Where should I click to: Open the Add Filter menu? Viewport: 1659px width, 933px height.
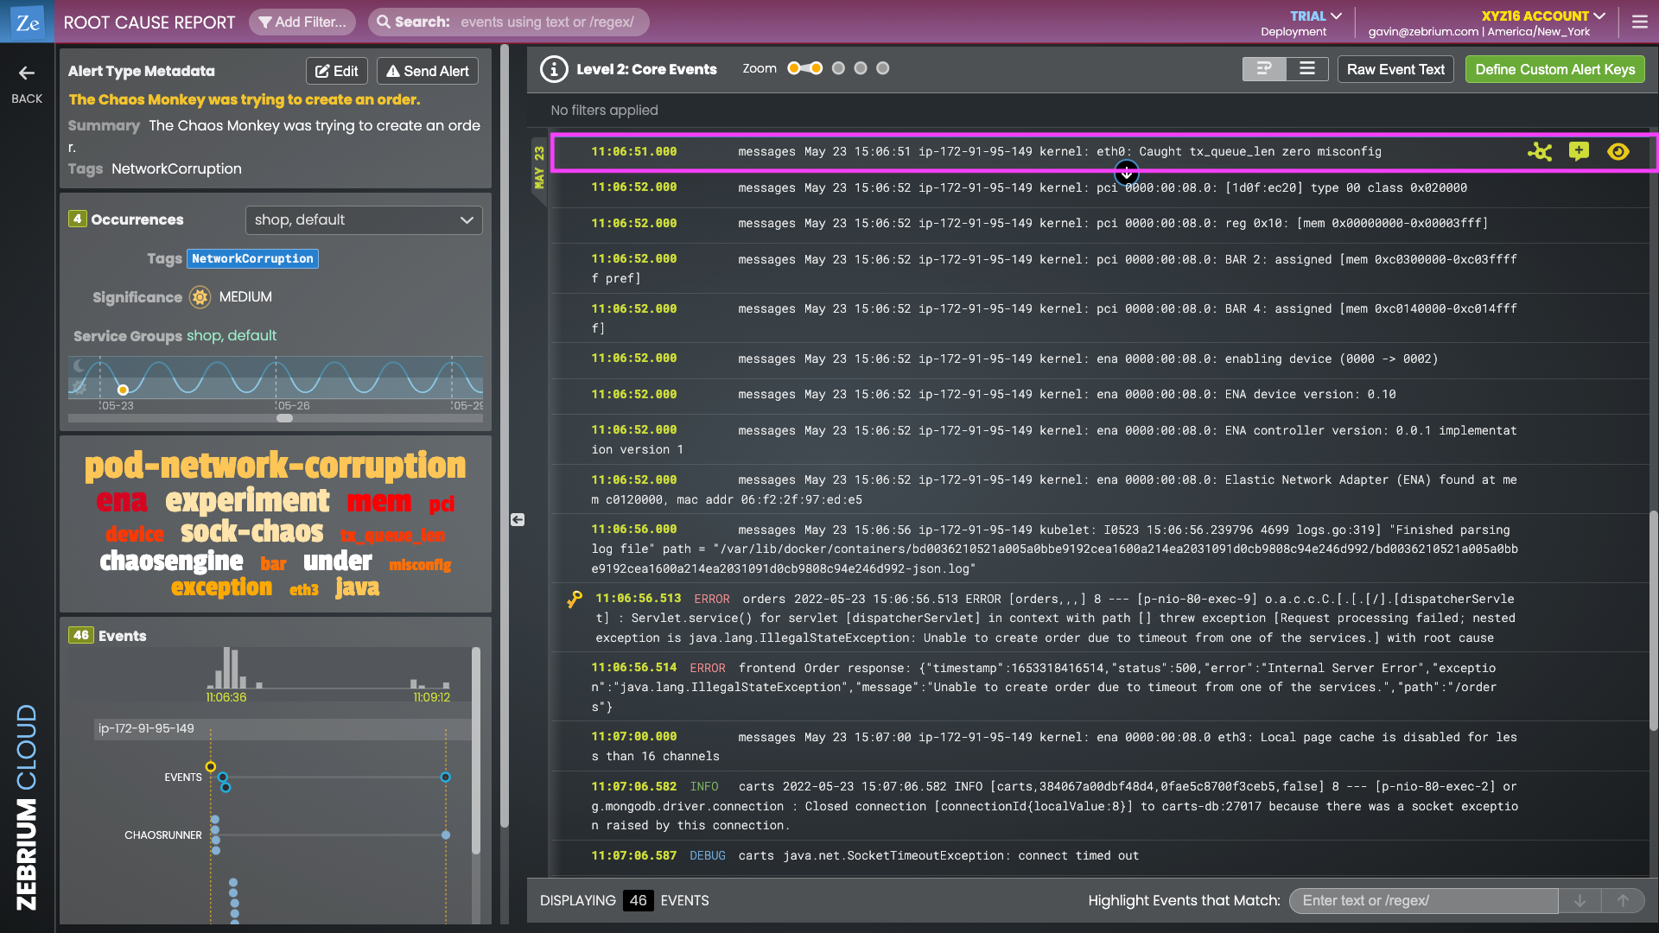point(302,22)
